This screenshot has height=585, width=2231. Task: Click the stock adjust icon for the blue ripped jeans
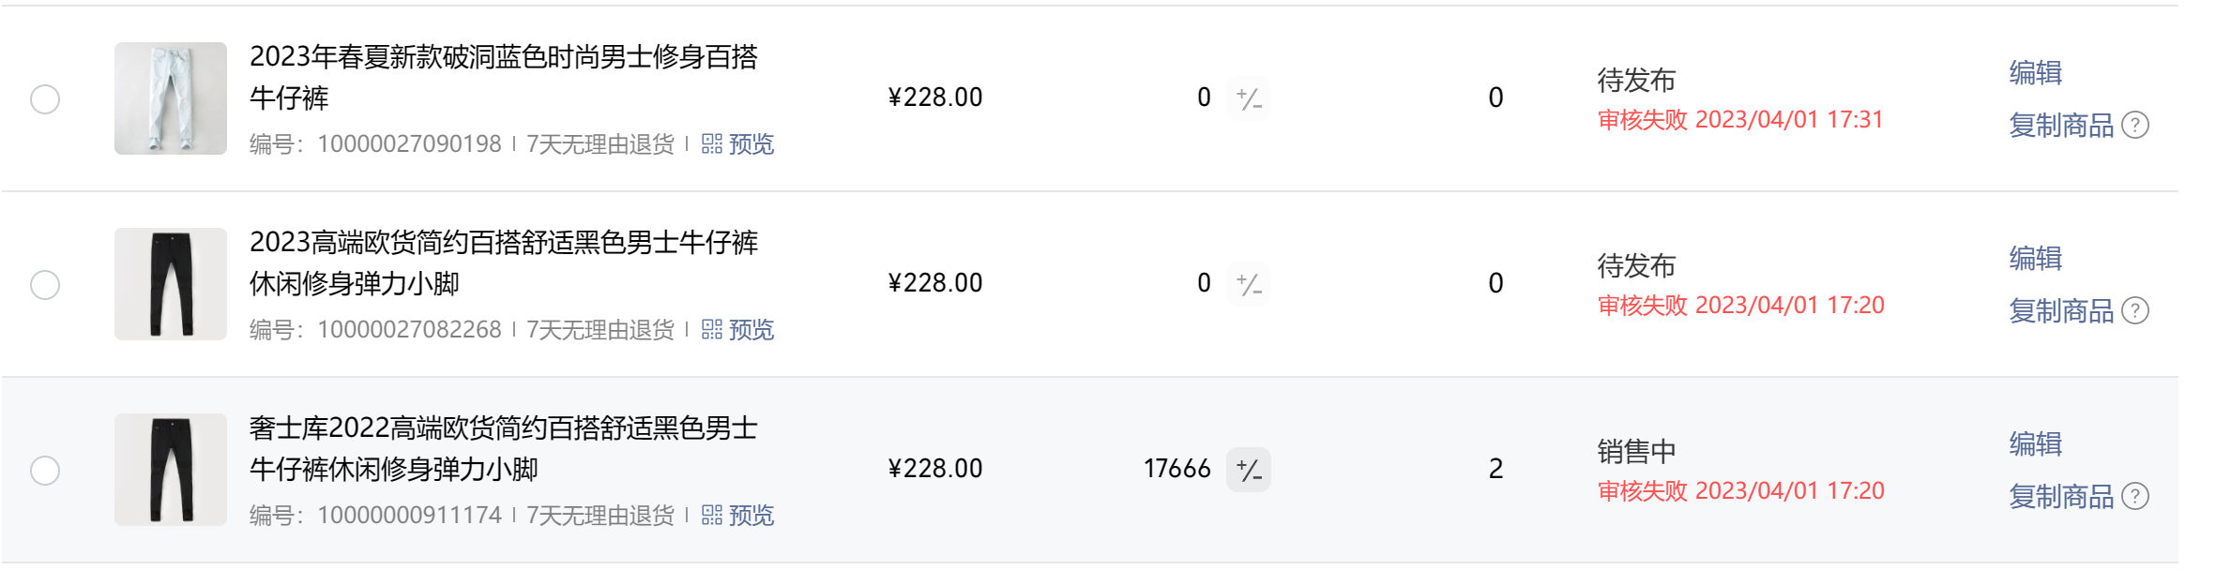coord(1249,97)
